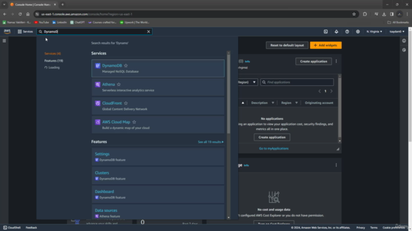Open the settings gear in AWS header
412x231 pixels.
[358, 31]
